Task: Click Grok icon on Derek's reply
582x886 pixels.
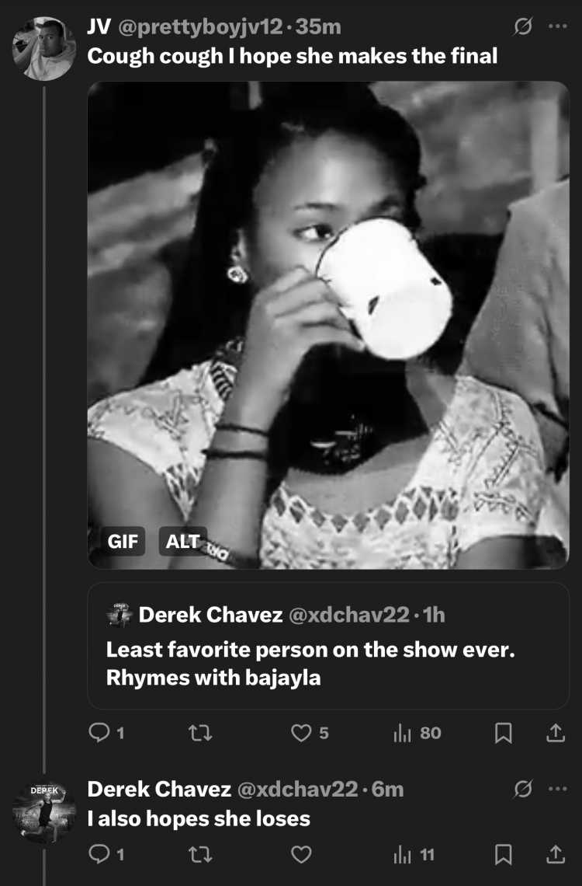Action: point(523,789)
